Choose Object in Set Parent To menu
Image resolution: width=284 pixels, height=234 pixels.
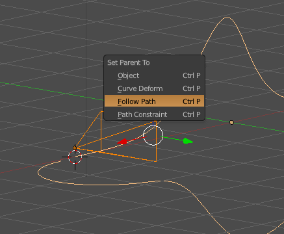154,75
